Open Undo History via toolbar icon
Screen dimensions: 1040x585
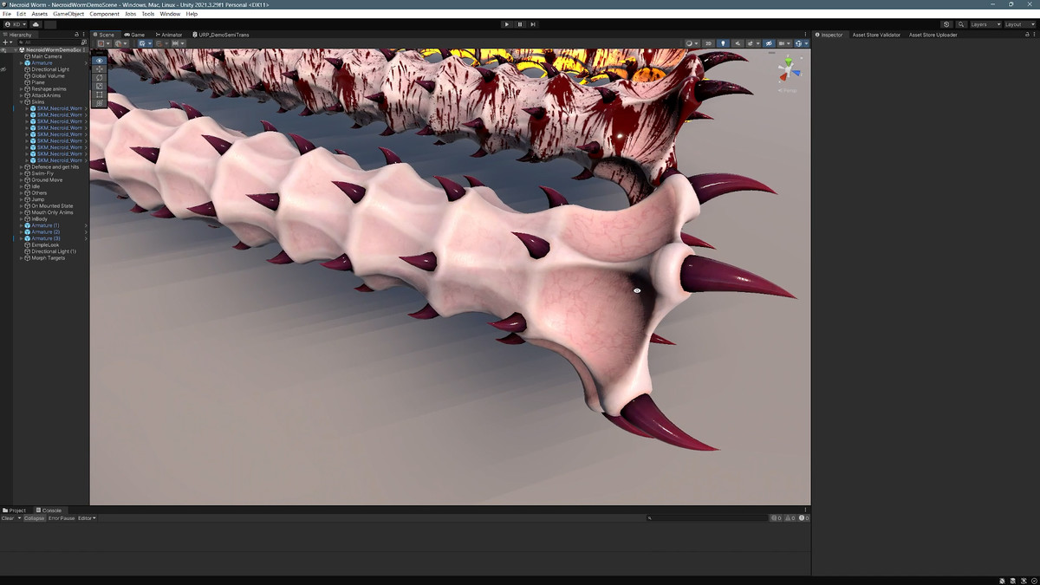[x=946, y=24]
